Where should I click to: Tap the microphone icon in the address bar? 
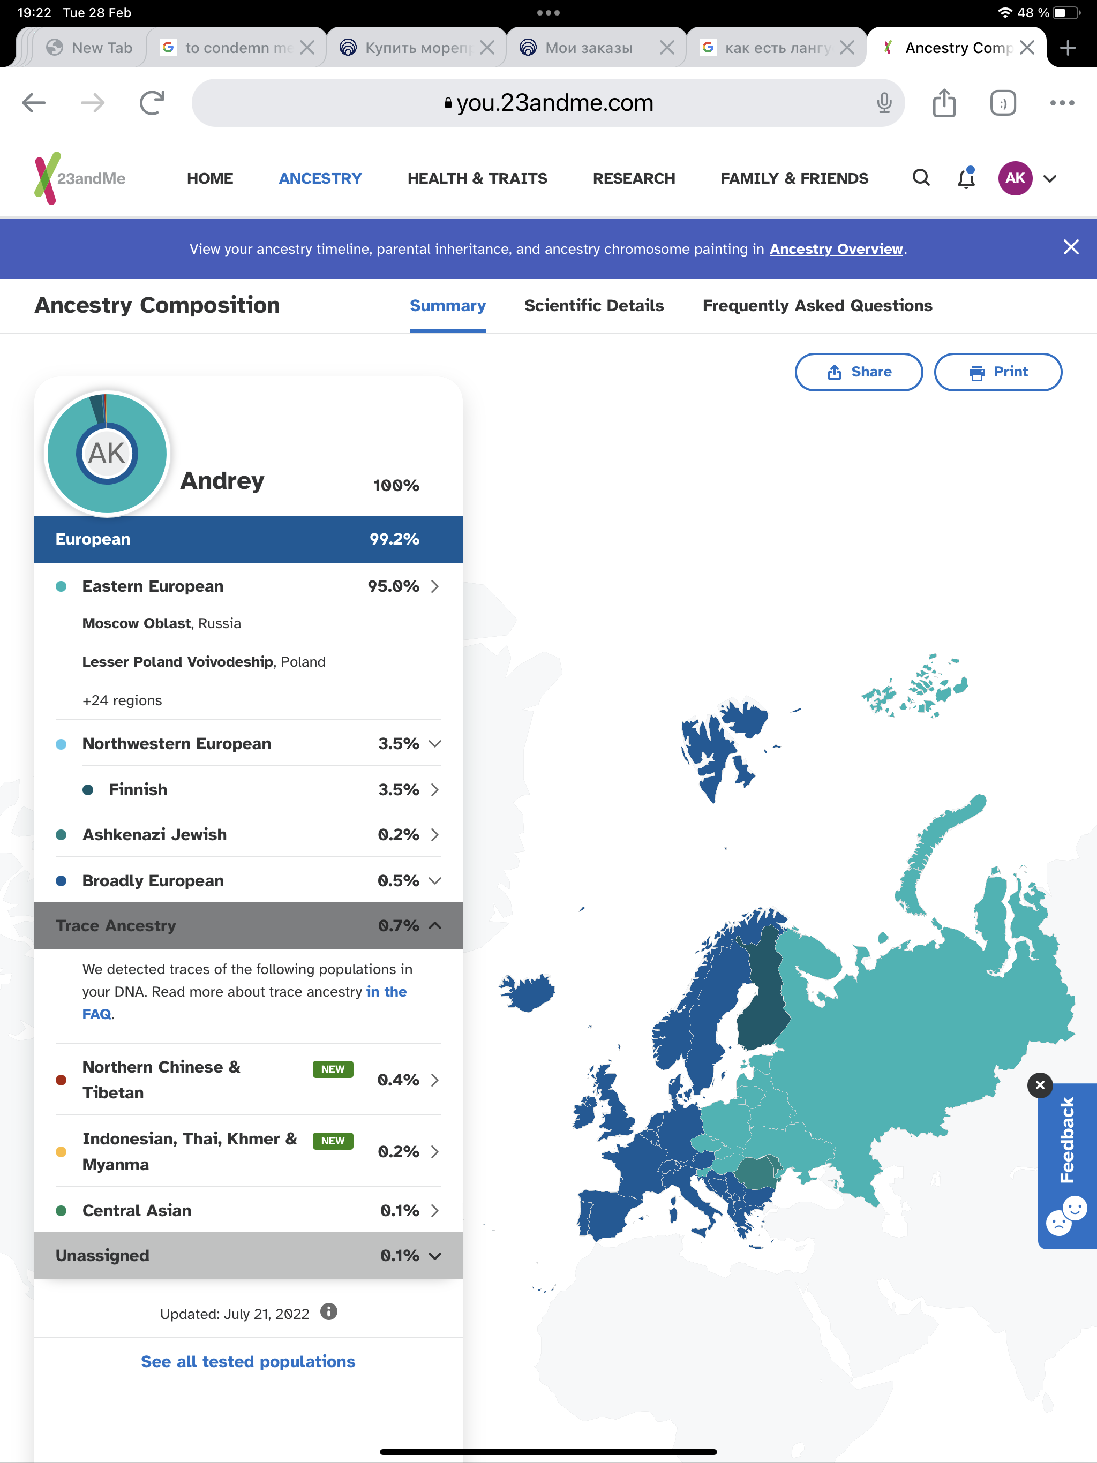tap(884, 103)
